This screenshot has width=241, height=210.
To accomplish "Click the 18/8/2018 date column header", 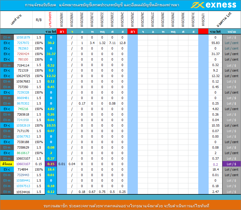I will 62,20.
